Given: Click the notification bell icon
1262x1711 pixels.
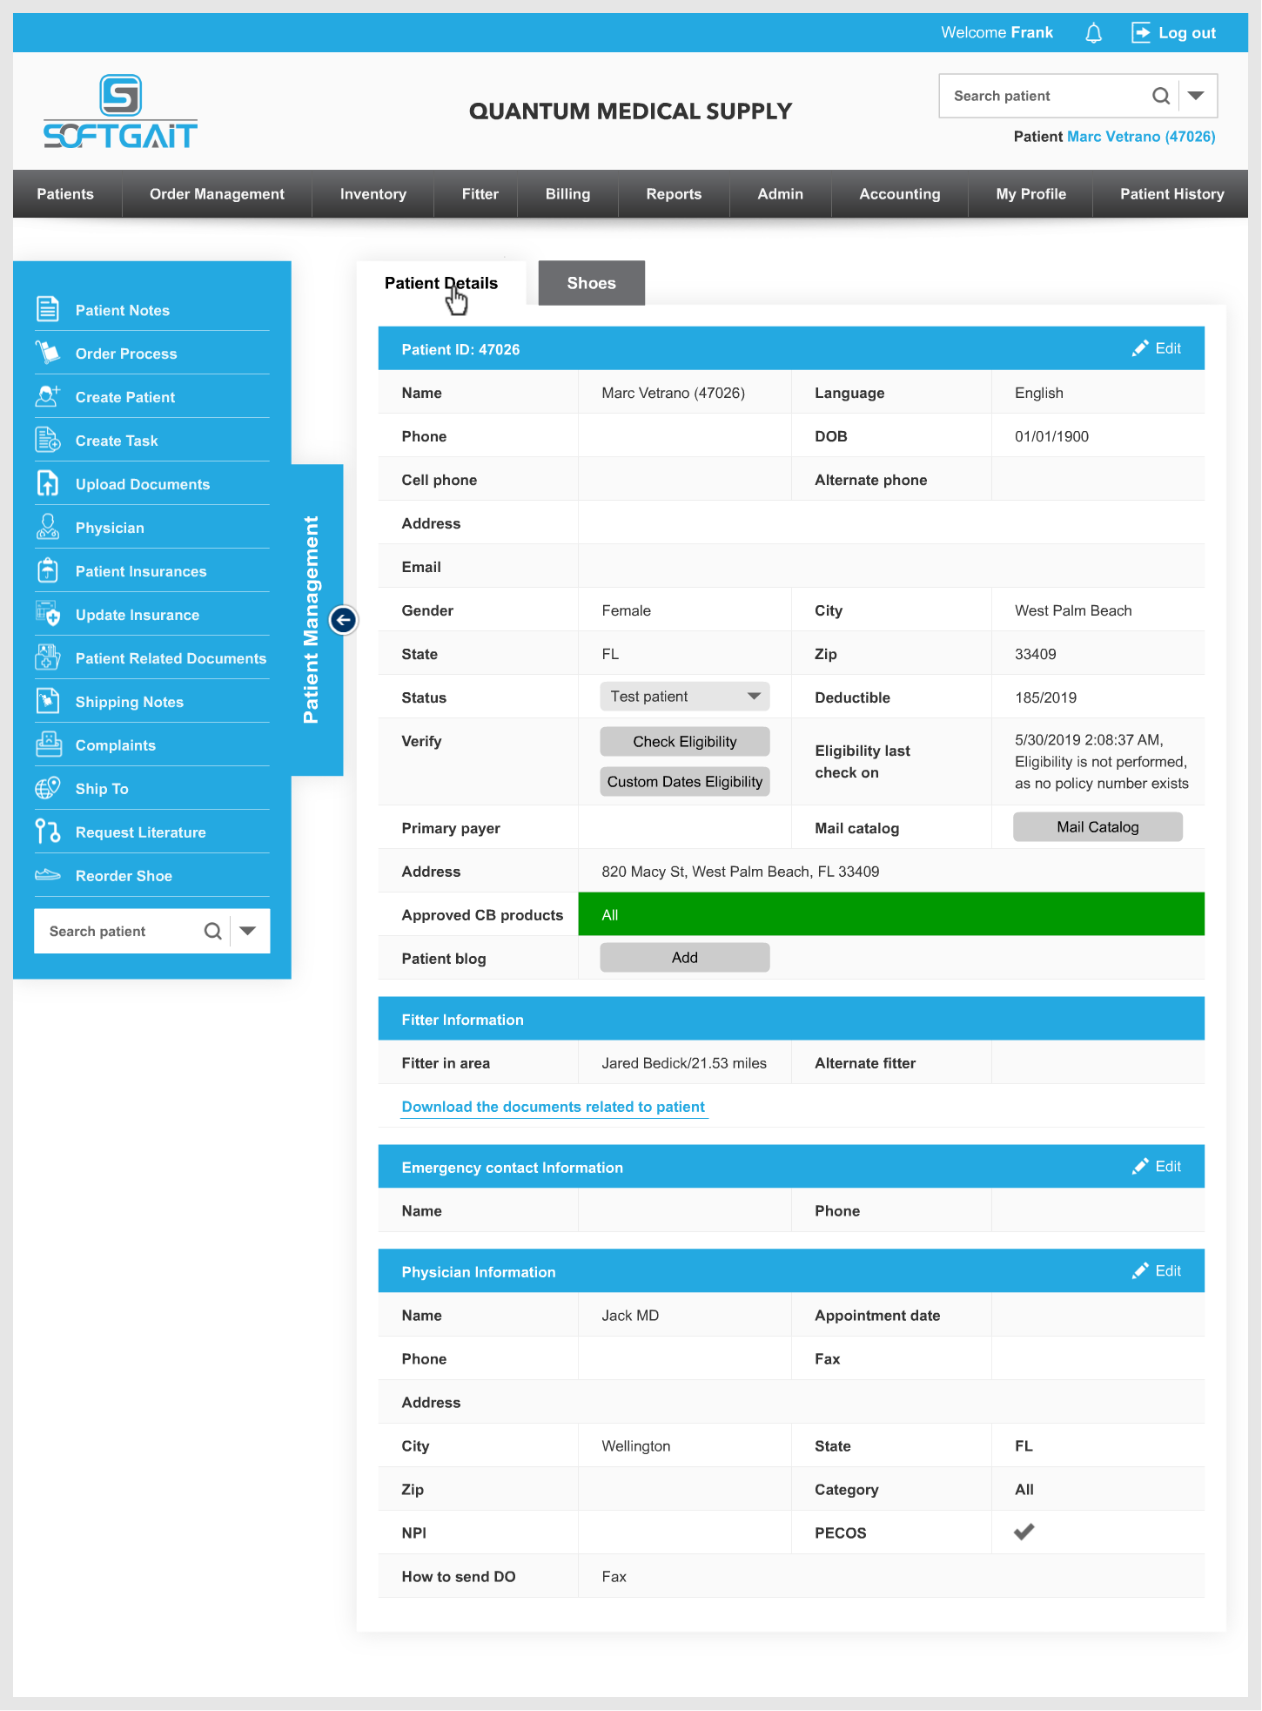Looking at the screenshot, I should pos(1093,33).
